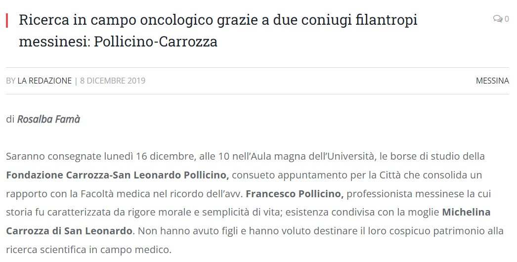Screen dimensions: 517x262
Task: Click the phrase ricerca scientifica in campo medico
Action: pyautogui.click(x=88, y=250)
